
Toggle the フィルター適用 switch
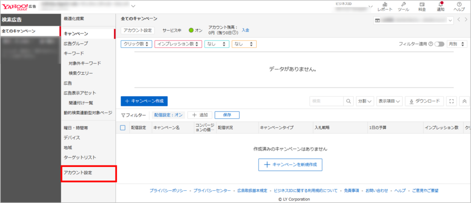[439, 44]
